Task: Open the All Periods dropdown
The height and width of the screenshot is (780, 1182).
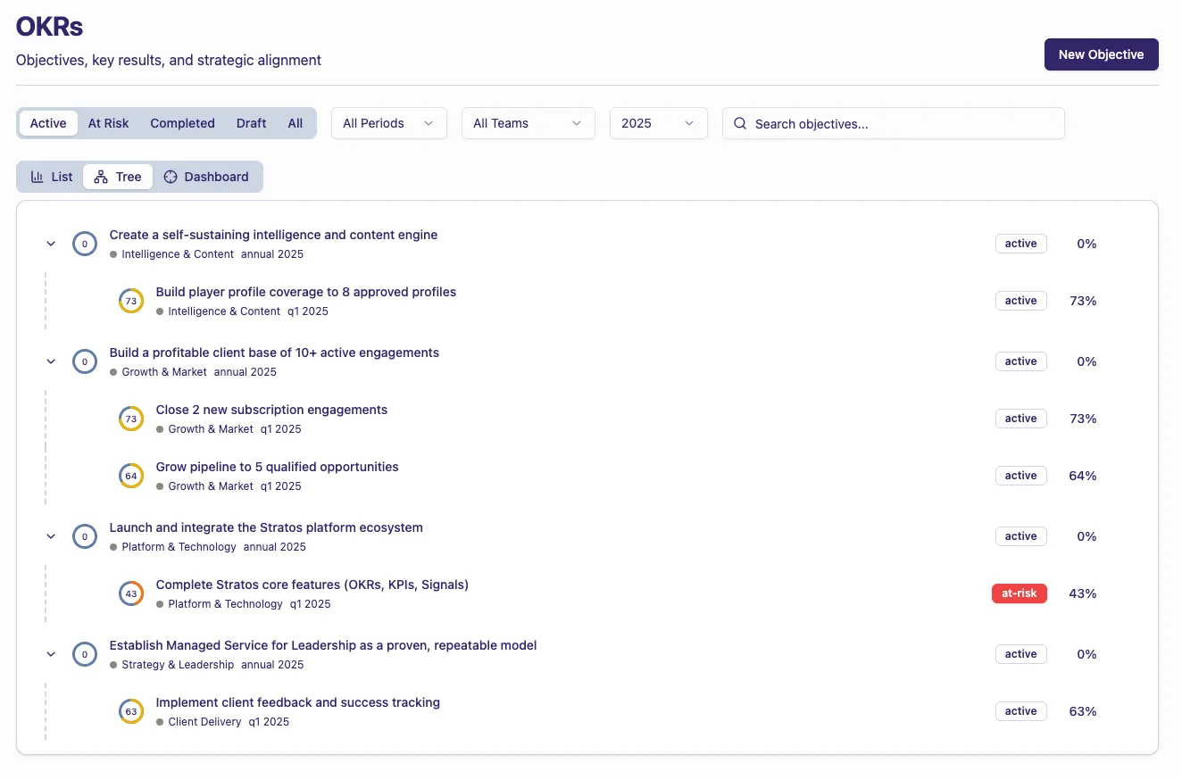Action: click(x=388, y=123)
